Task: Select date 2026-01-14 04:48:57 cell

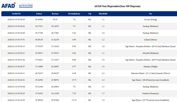Action: point(16,66)
